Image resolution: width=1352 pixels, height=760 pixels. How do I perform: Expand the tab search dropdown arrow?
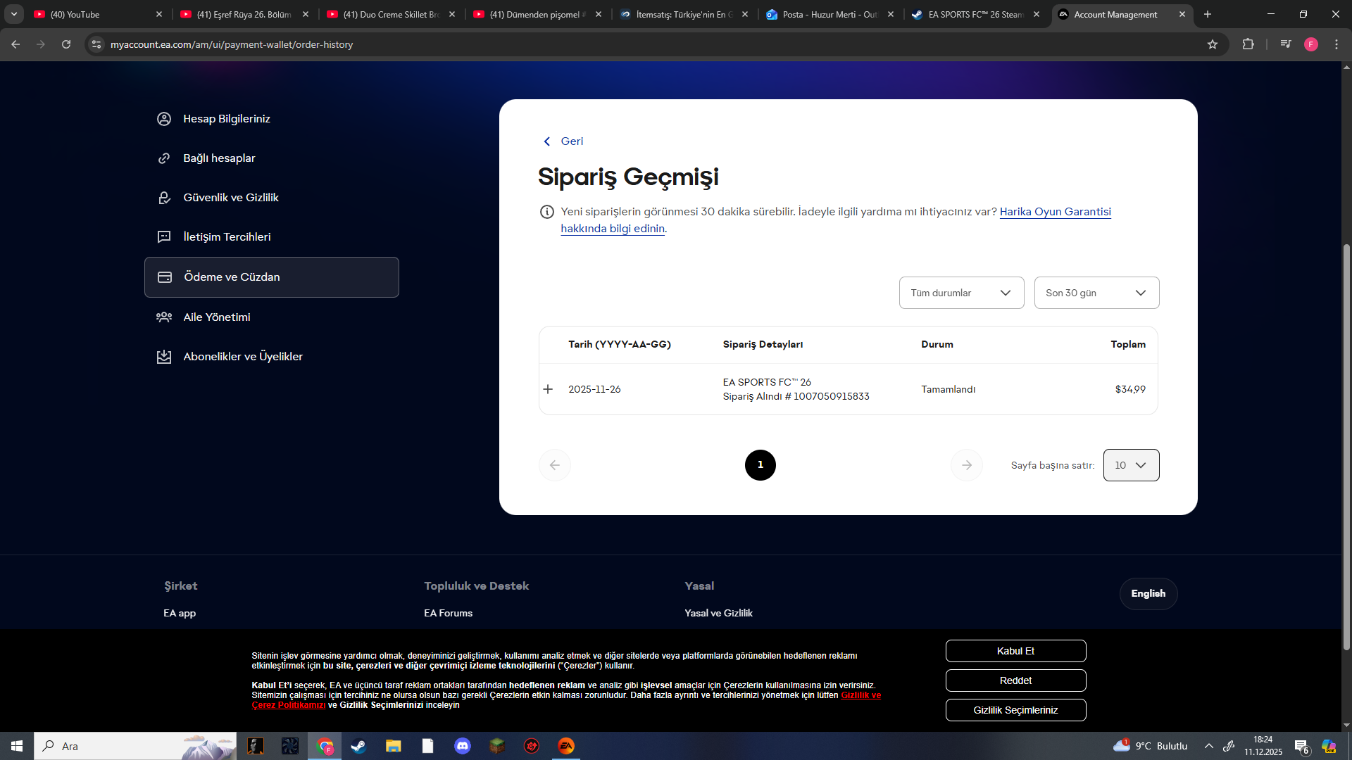tap(14, 14)
